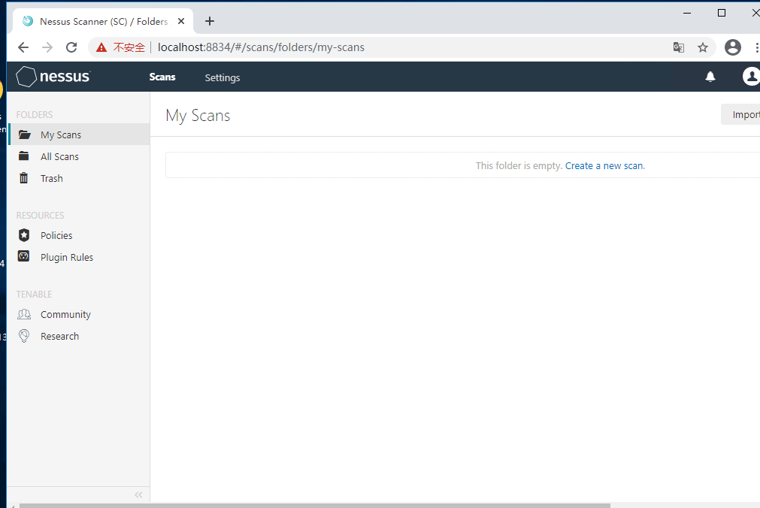Close the Nessus Scanner tab
This screenshot has width=760, height=508.
[x=180, y=21]
